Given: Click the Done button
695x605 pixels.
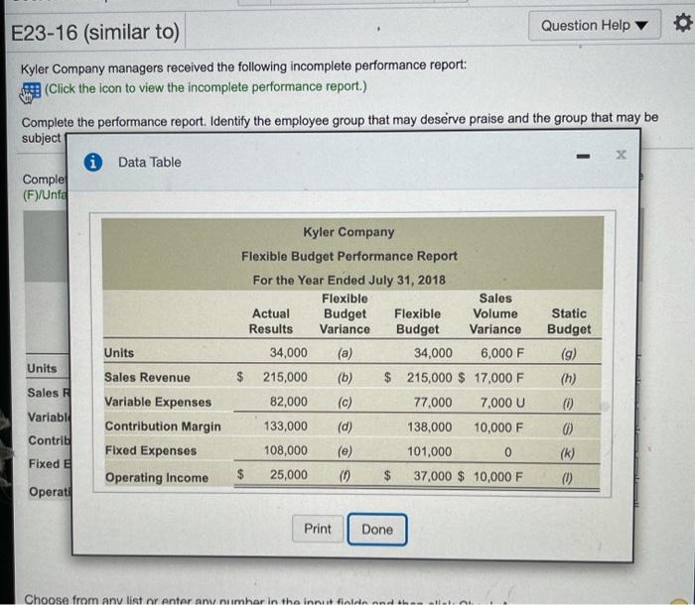Looking at the screenshot, I should [x=377, y=530].
